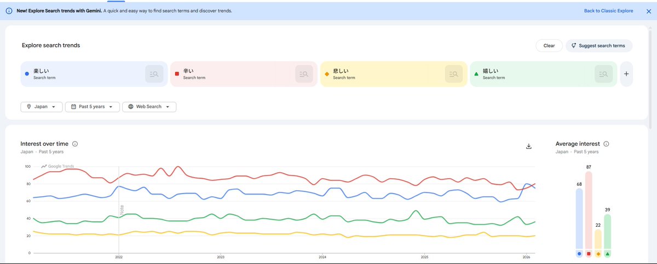Open the Web Search type dropdown
Screen dimensions: 657x264
point(149,107)
